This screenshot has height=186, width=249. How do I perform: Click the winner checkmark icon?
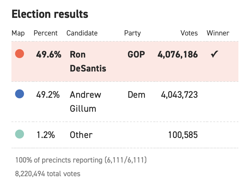pyautogui.click(x=214, y=54)
